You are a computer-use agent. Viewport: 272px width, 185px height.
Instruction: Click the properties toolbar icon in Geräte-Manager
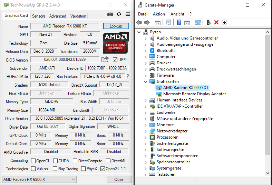[168, 22]
